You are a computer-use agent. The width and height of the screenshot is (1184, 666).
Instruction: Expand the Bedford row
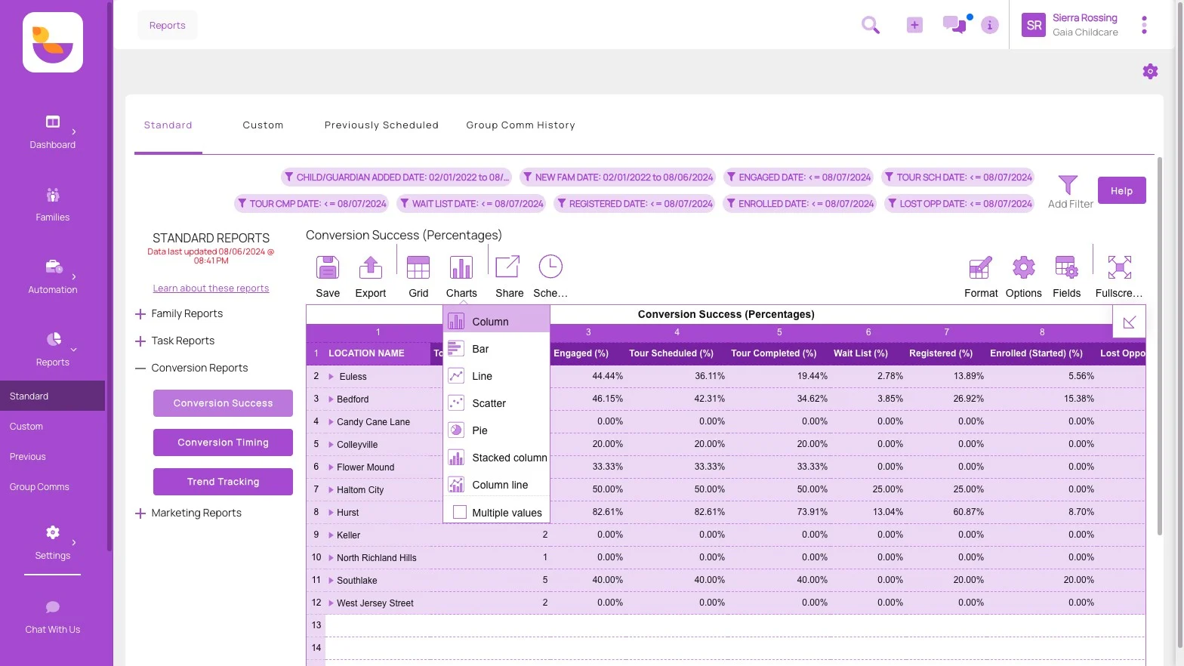(331, 399)
